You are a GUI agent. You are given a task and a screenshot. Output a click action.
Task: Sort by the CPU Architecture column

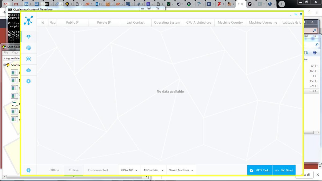199,23
